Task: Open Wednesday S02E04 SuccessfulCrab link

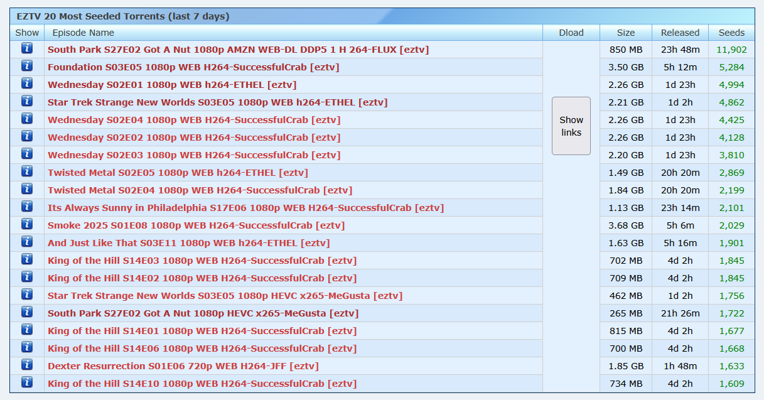Action: click(194, 120)
